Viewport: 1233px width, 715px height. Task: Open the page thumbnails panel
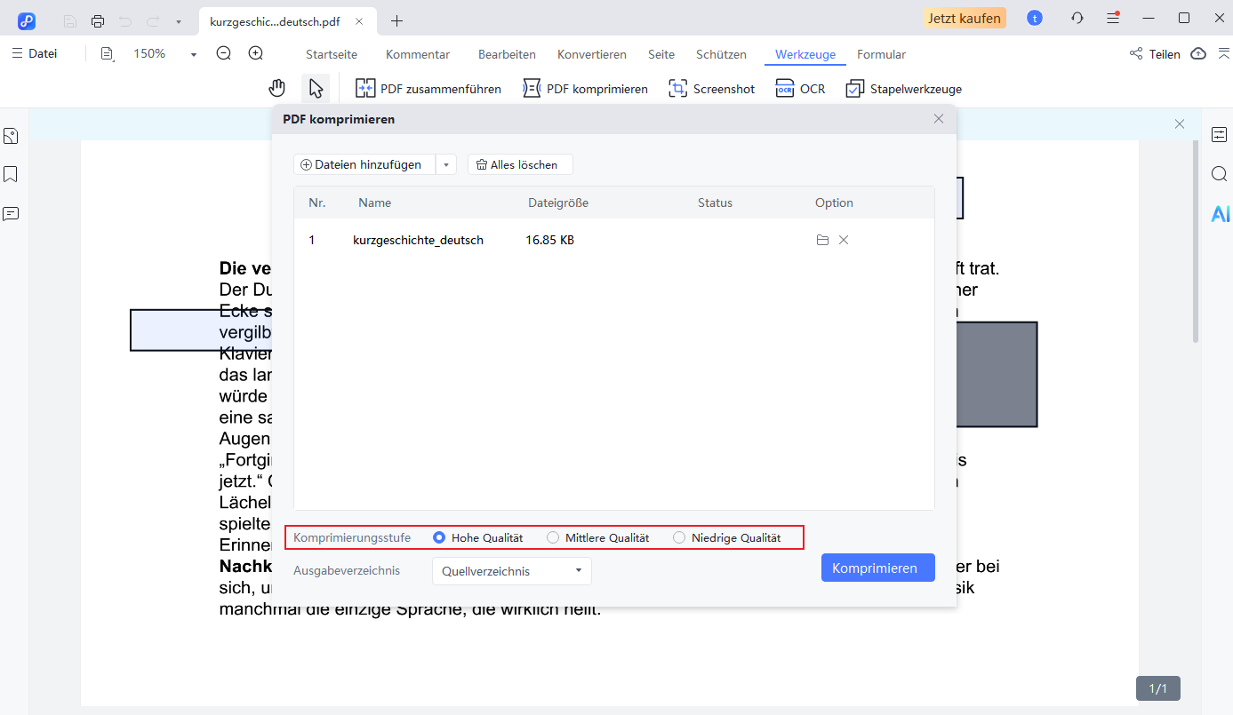[11, 135]
